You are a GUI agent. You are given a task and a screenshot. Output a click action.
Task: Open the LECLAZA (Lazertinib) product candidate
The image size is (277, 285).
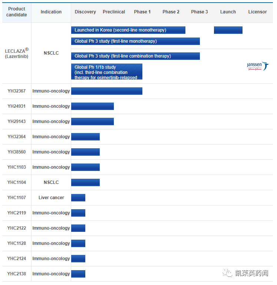17,54
